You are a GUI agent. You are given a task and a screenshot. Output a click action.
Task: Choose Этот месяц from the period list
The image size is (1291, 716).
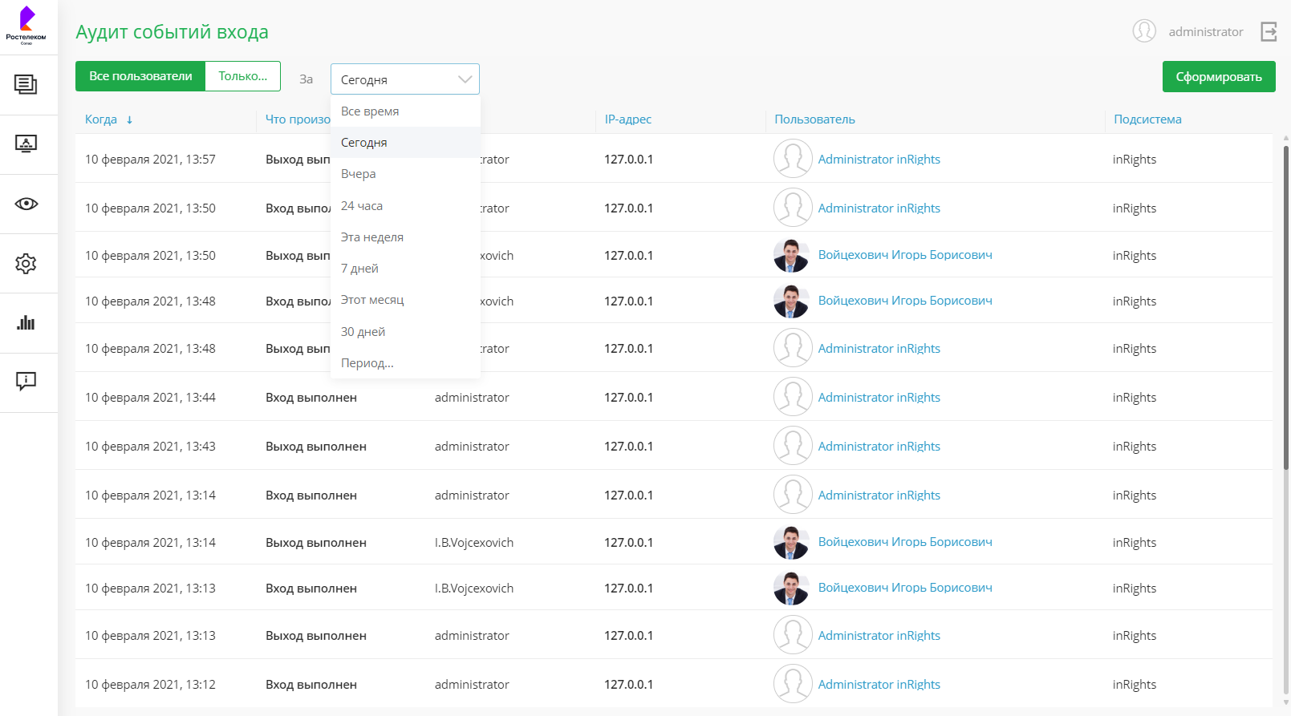click(405, 300)
